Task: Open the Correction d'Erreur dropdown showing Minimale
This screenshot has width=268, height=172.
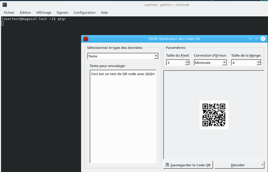Action: point(210,63)
